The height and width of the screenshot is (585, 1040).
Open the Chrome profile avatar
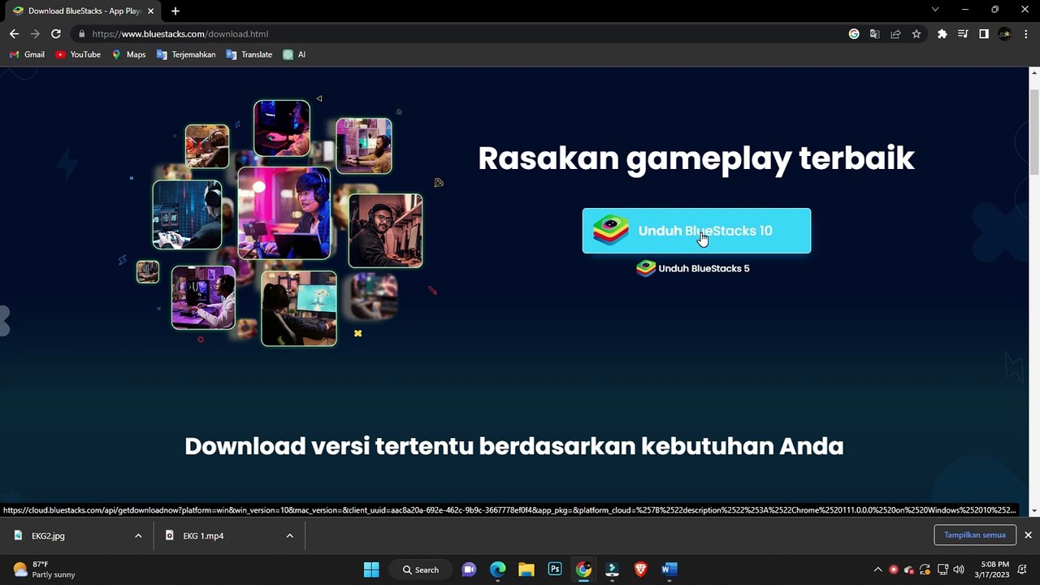(x=1005, y=34)
